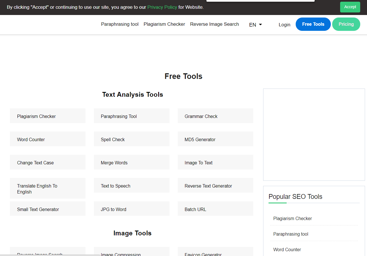367x256 pixels.
Task: Open Reverse Image Search from the navigation bar
Action: 214,24
